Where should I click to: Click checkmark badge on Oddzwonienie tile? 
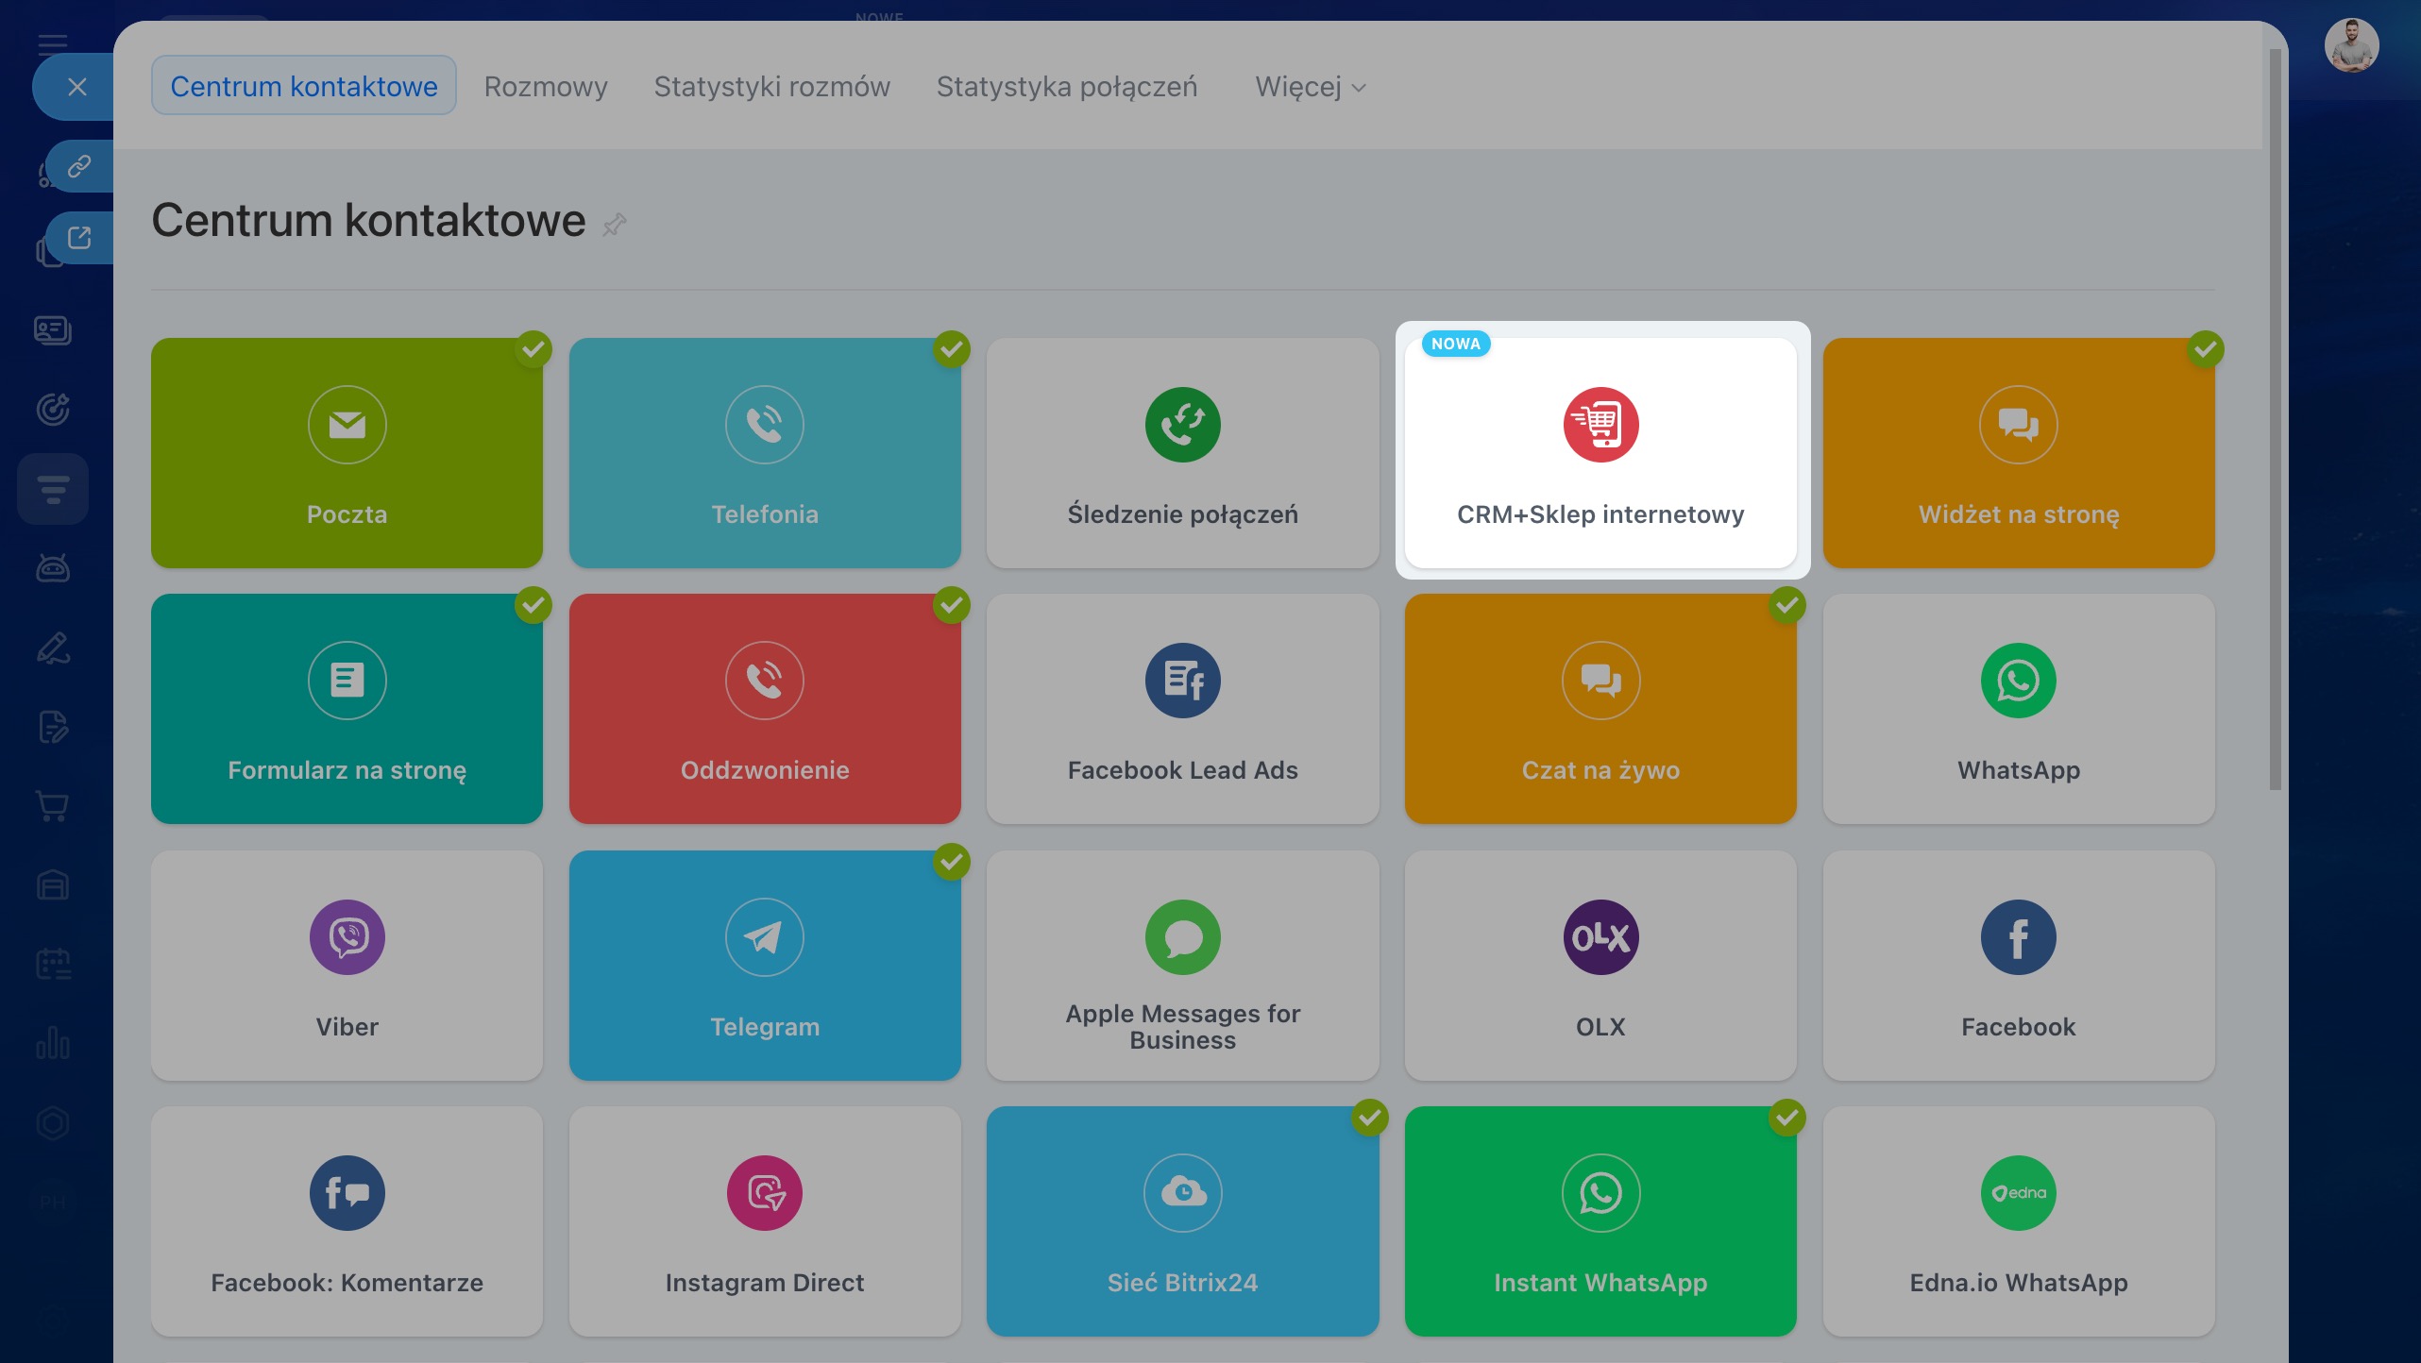tap(951, 605)
